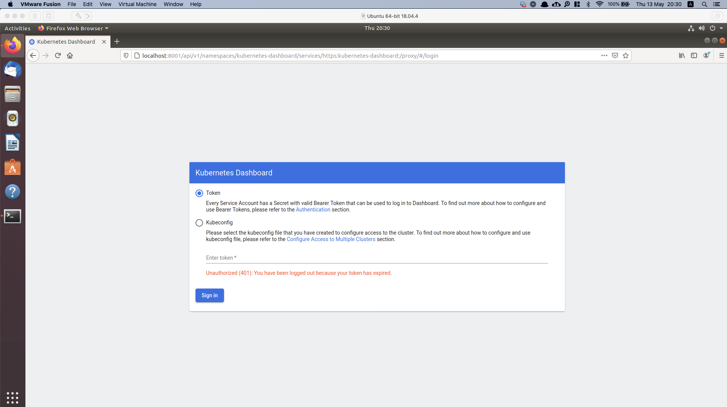The image size is (727, 407).
Task: Open the Window menu
Action: point(173,4)
